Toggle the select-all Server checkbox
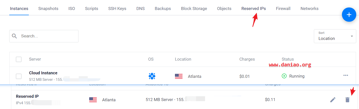The image size is (359, 109). click(19, 59)
